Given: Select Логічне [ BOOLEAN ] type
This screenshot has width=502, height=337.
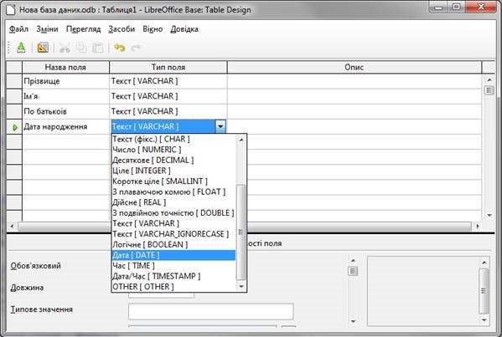Looking at the screenshot, I should click(173, 244).
